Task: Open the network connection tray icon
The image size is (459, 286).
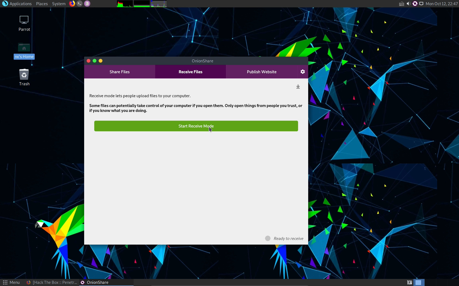Action: click(x=421, y=4)
